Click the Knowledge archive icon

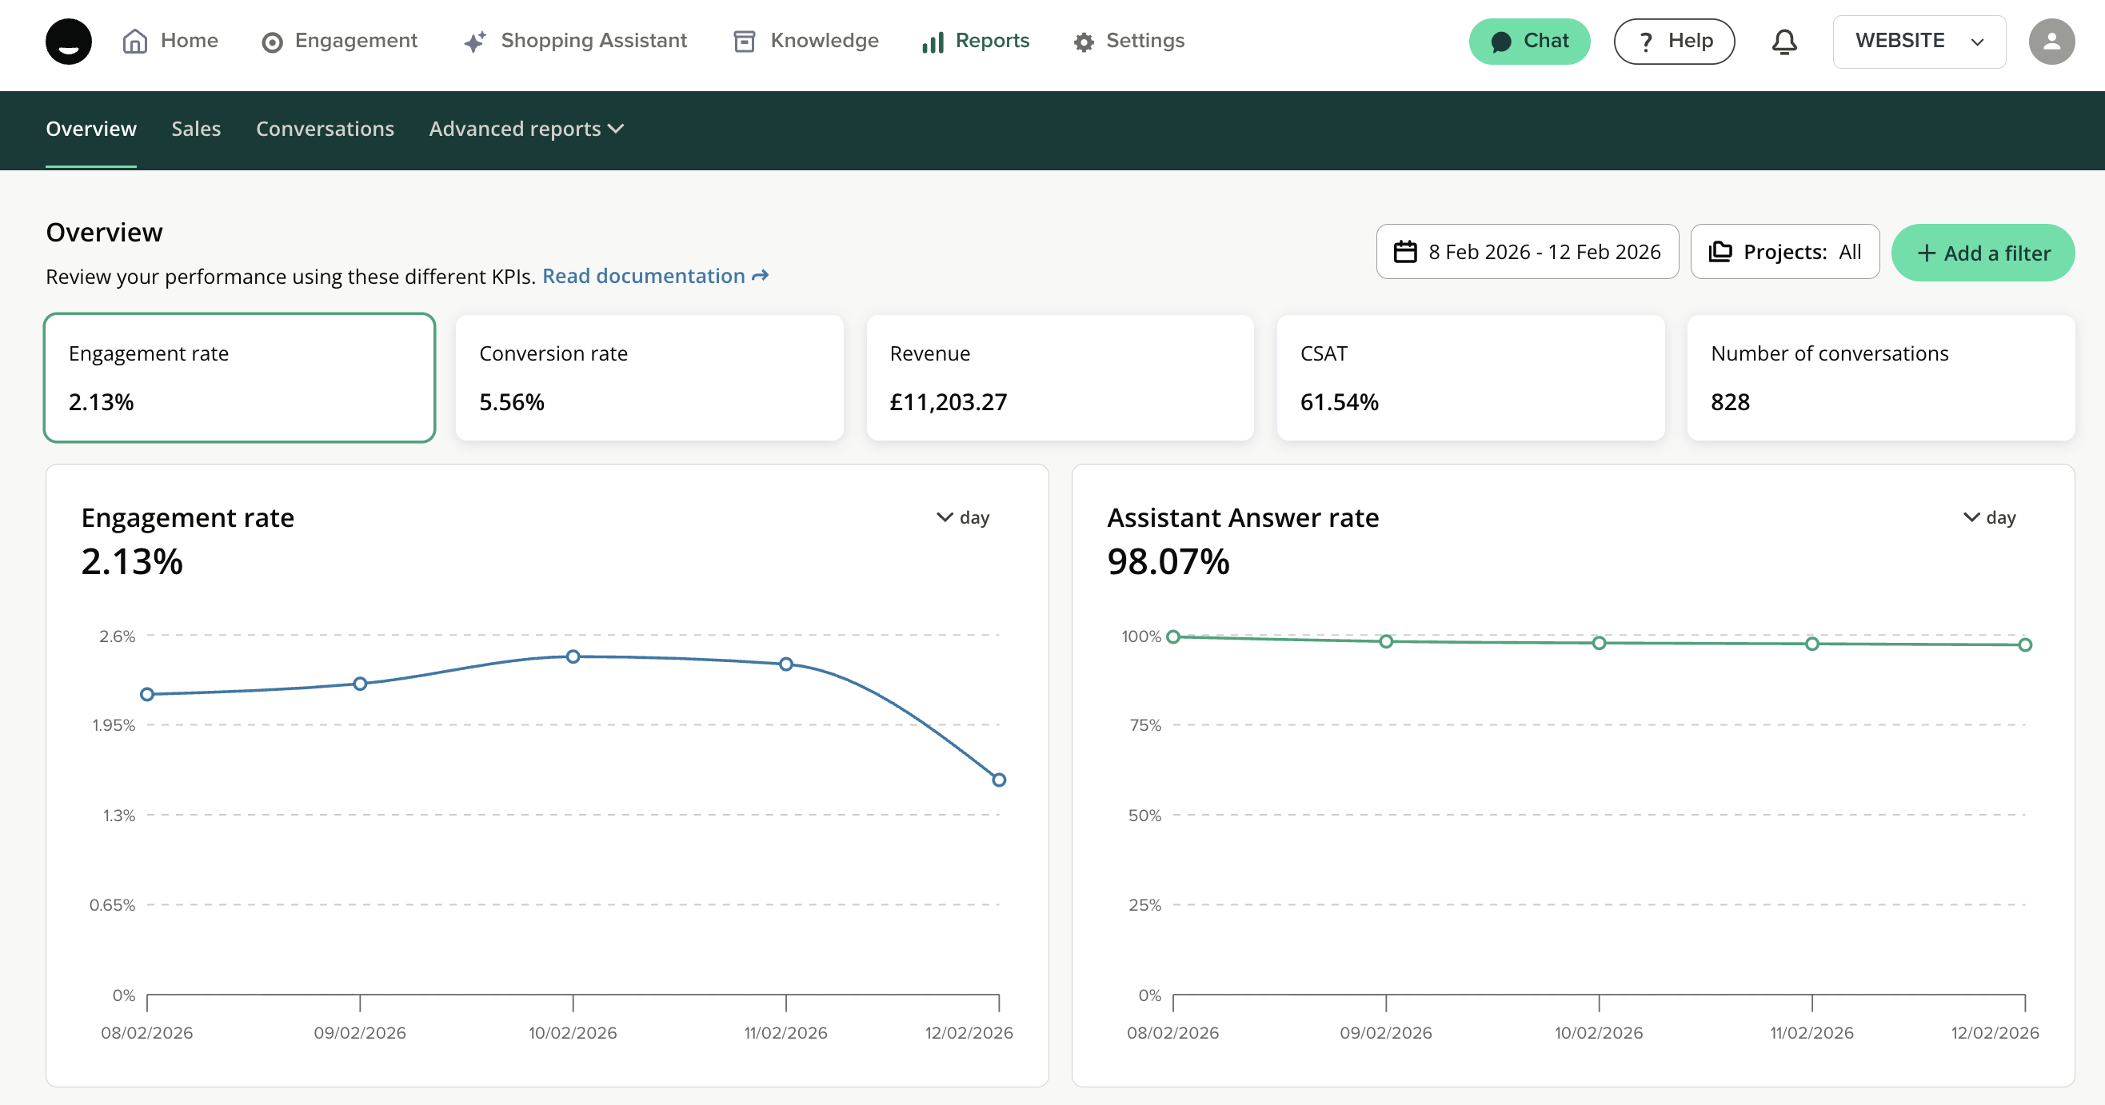coord(744,42)
